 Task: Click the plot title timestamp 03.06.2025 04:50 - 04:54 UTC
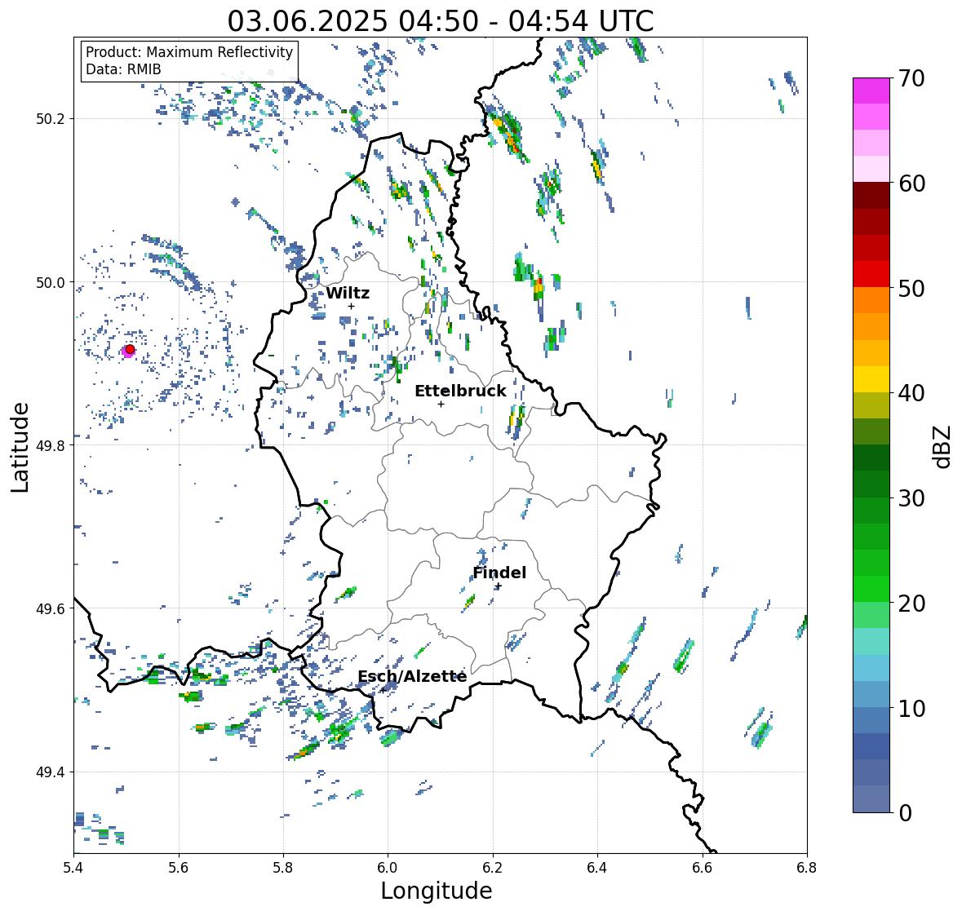(441, 21)
